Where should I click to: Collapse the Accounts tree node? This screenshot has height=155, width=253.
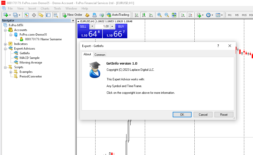(x=5, y=30)
